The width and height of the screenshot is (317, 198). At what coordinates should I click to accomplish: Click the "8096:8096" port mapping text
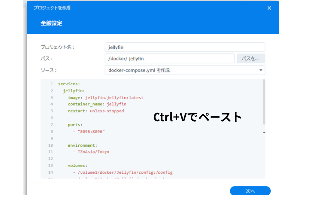click(x=91, y=132)
